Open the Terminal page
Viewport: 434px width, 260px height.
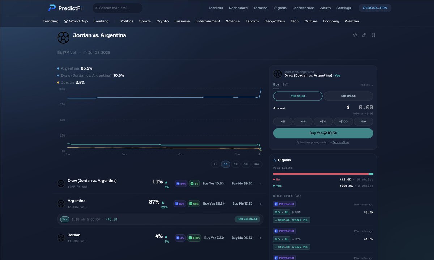click(x=261, y=8)
